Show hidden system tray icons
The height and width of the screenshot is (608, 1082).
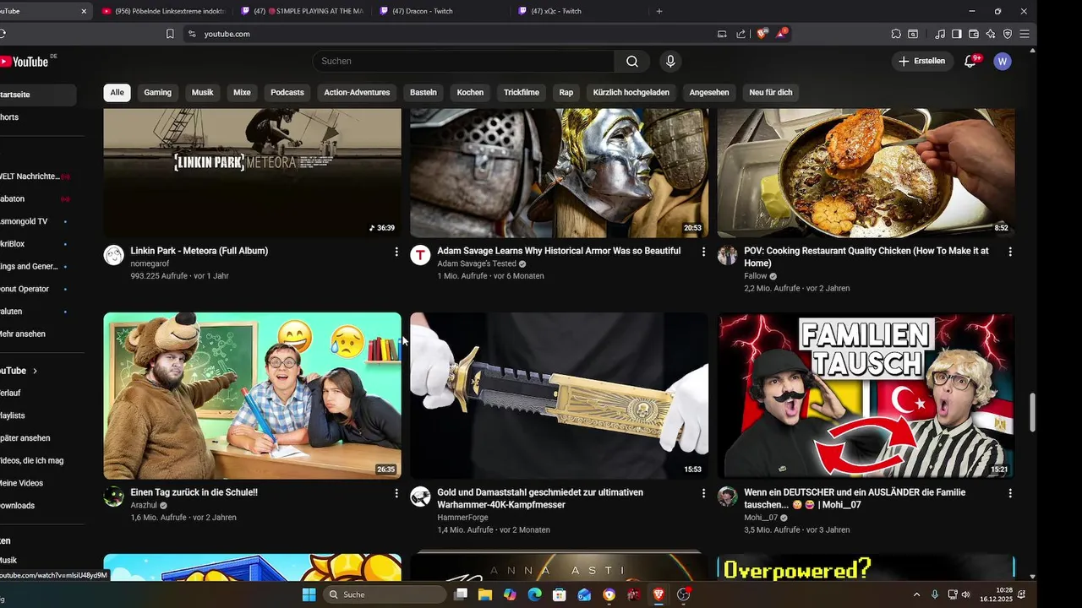pos(917,594)
